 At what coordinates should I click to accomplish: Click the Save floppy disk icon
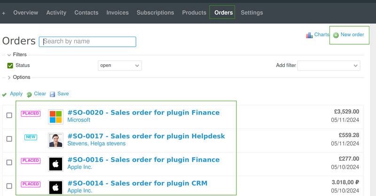(53, 94)
